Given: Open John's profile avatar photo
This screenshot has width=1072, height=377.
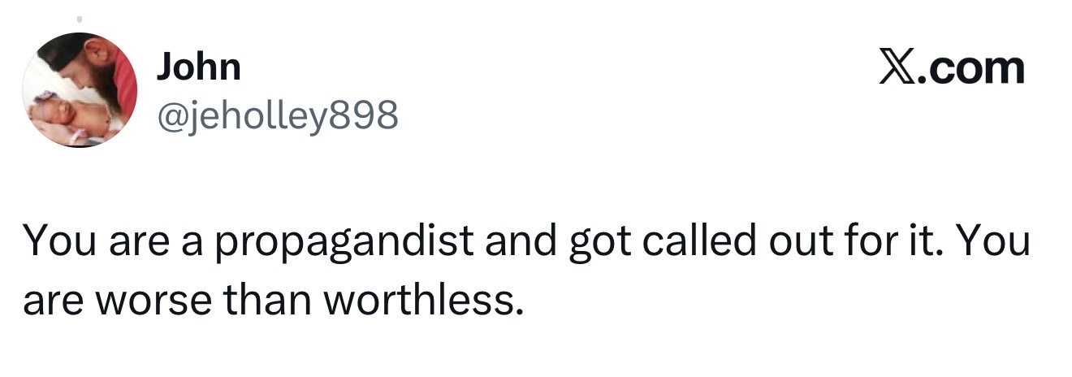Looking at the screenshot, I should [x=80, y=90].
